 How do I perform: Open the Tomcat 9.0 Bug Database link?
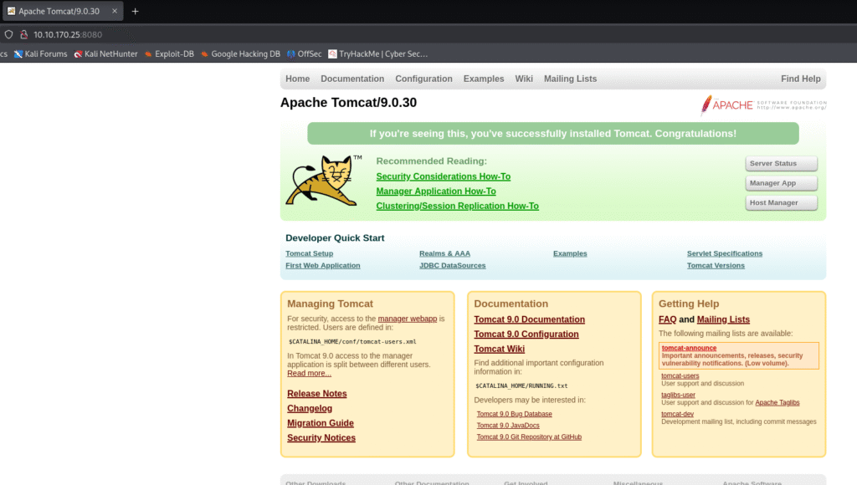(x=514, y=414)
